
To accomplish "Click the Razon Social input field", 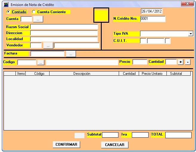I will [64, 27].
